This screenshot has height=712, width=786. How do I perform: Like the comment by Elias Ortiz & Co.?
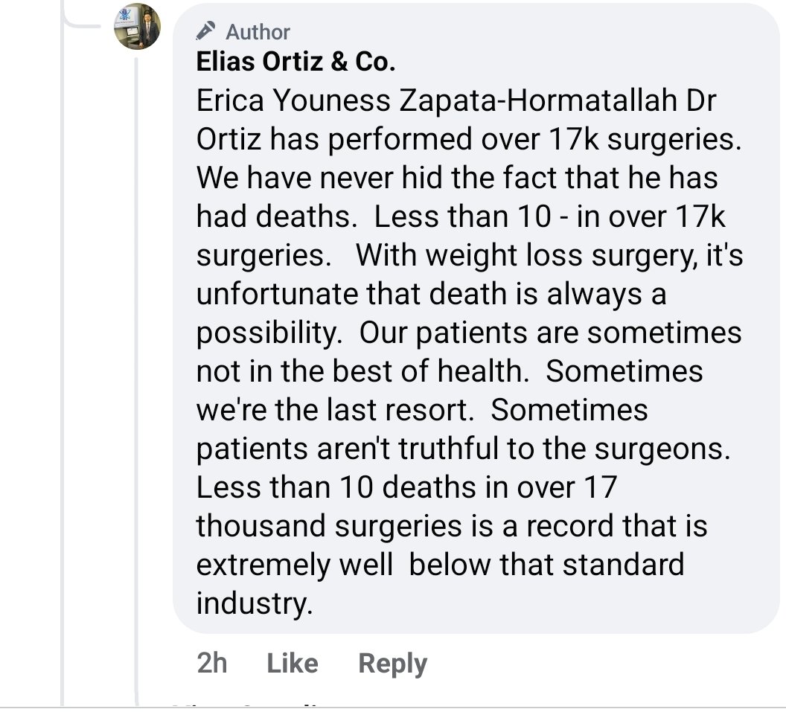point(293,664)
